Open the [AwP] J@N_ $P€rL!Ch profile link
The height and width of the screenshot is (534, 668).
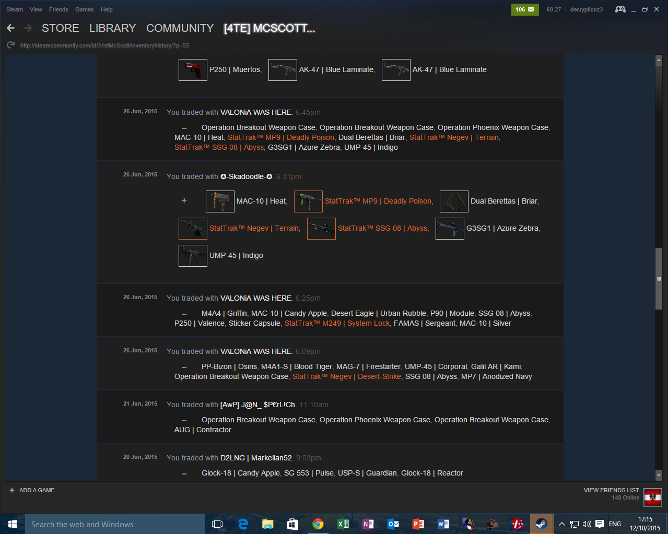[257, 405]
